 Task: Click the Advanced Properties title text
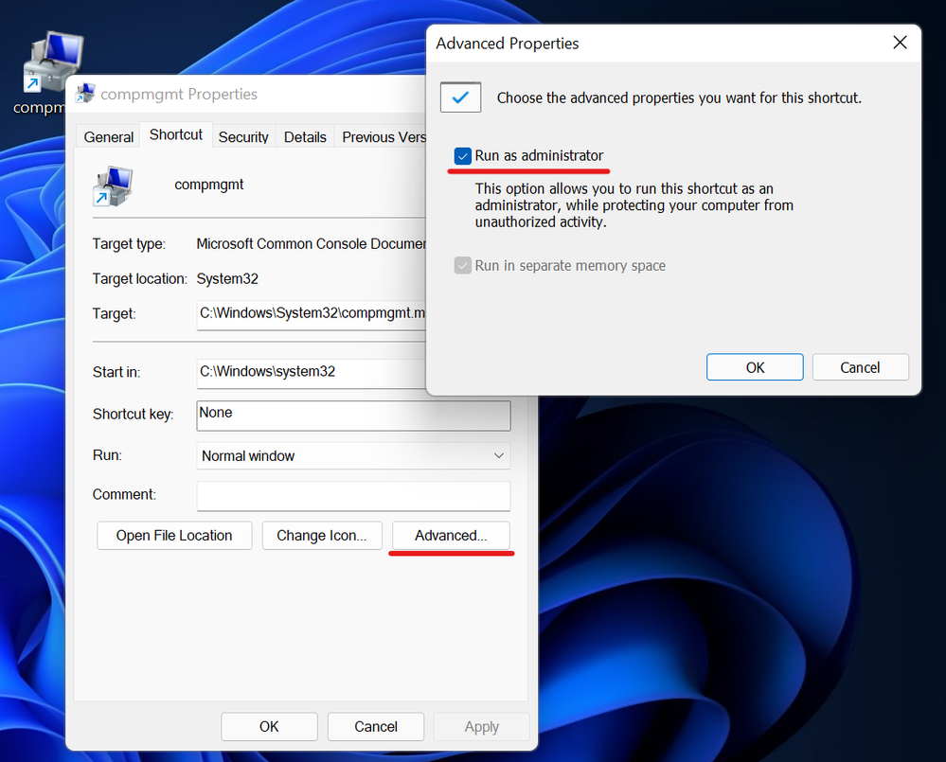(x=508, y=44)
